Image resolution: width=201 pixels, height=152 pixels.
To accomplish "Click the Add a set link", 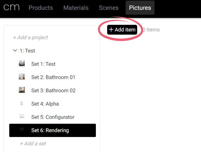I will [x=33, y=144].
